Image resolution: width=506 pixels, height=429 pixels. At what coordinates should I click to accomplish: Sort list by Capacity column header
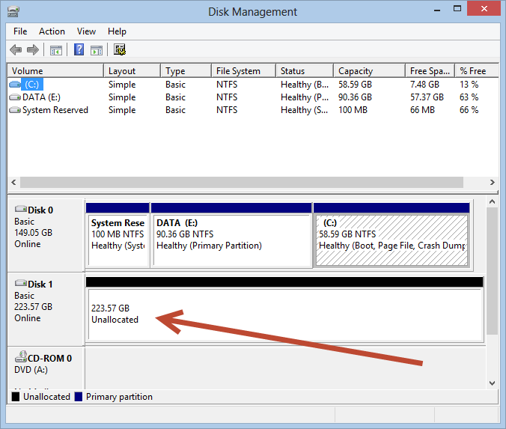coord(355,71)
